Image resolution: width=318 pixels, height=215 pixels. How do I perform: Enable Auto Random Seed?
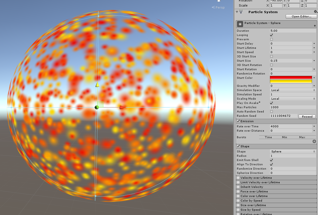click(272, 112)
